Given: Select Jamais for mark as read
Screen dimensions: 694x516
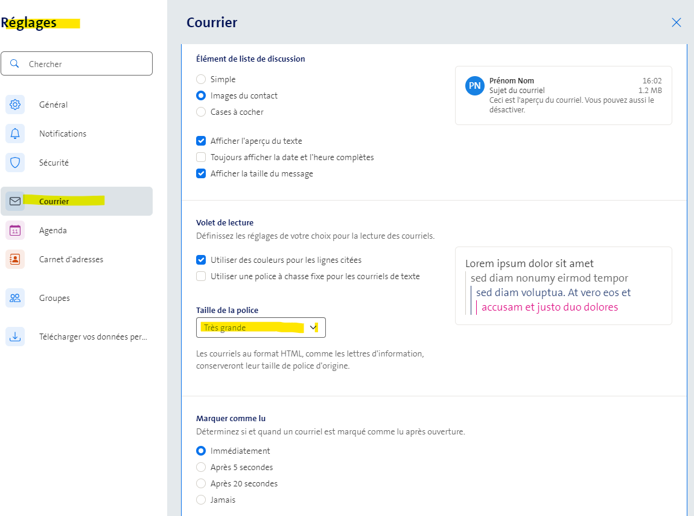Looking at the screenshot, I should click(x=201, y=500).
